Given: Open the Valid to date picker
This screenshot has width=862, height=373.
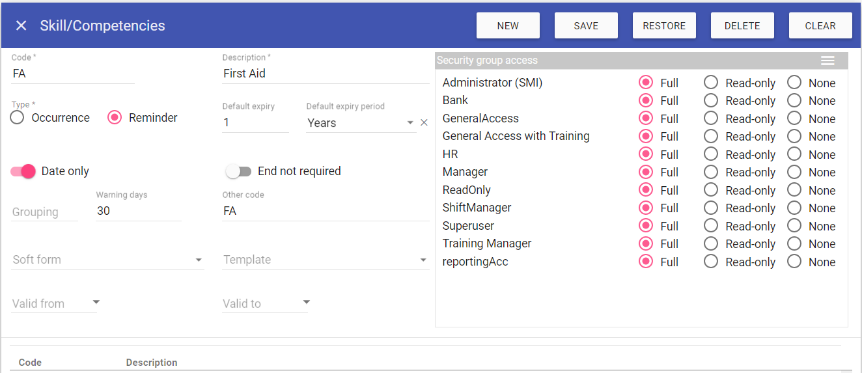Looking at the screenshot, I should click(307, 302).
